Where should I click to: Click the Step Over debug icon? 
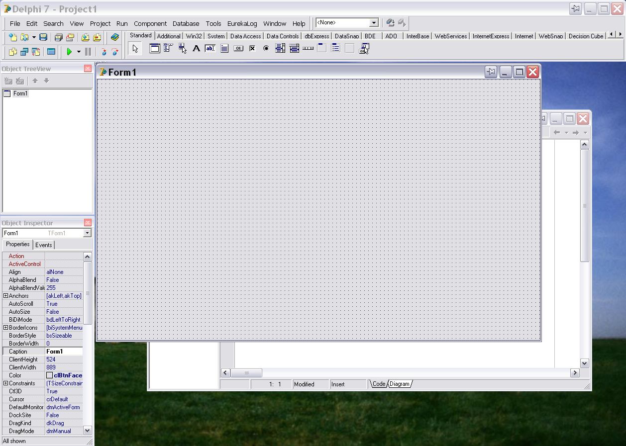click(x=115, y=52)
